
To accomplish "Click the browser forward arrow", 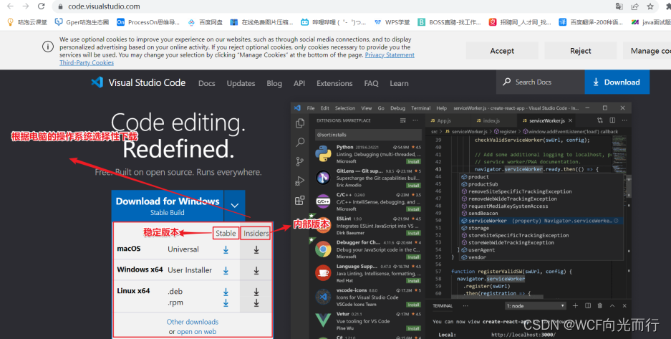I will pyautogui.click(x=26, y=6).
